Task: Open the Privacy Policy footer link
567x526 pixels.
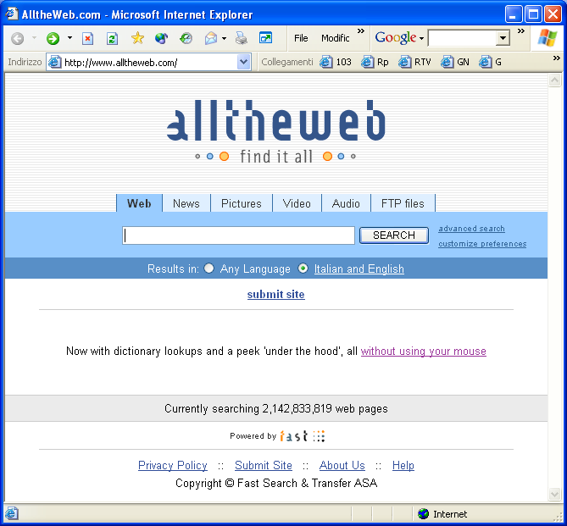Action: pyautogui.click(x=173, y=465)
